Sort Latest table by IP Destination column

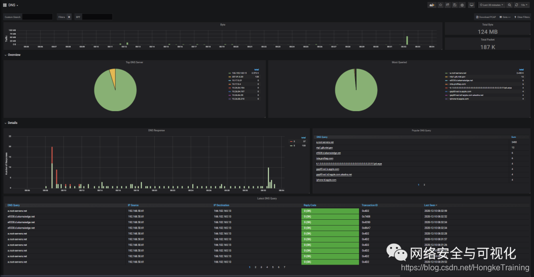pos(222,205)
